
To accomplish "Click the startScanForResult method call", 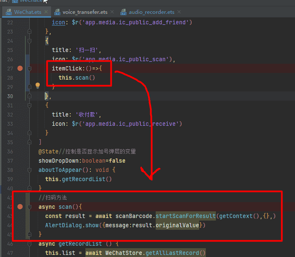I will tap(185, 216).
